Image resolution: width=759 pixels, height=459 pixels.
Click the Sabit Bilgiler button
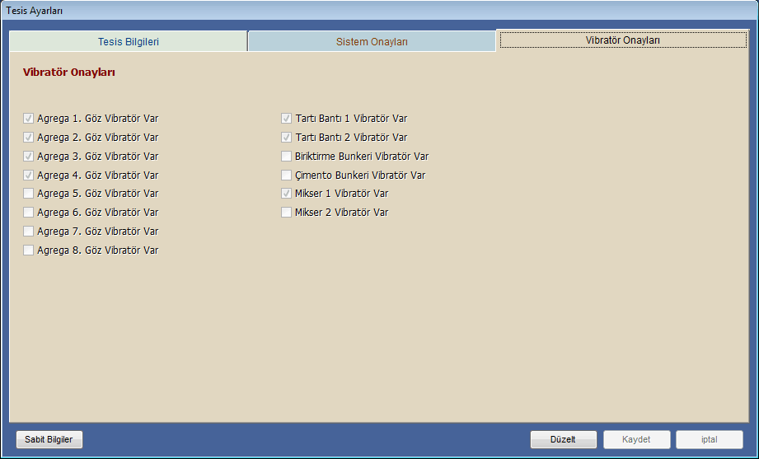point(49,439)
